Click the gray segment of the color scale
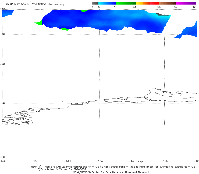Screen dimensions: 199x174 tap(95, 3)
